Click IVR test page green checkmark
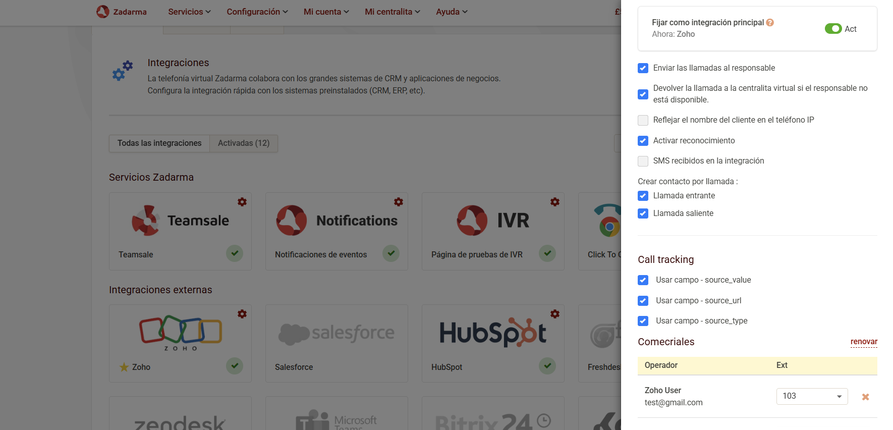This screenshot has height=430, width=893. click(547, 253)
